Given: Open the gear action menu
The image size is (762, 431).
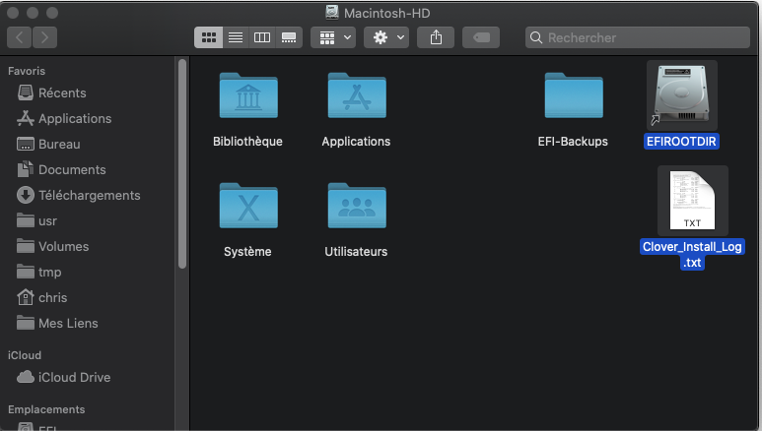Looking at the screenshot, I should [x=386, y=37].
